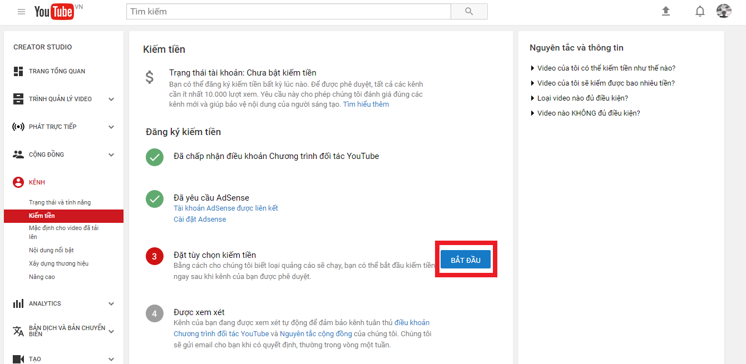Open CỘNG ĐỒNG section
The width and height of the screenshot is (746, 364).
[47, 154]
